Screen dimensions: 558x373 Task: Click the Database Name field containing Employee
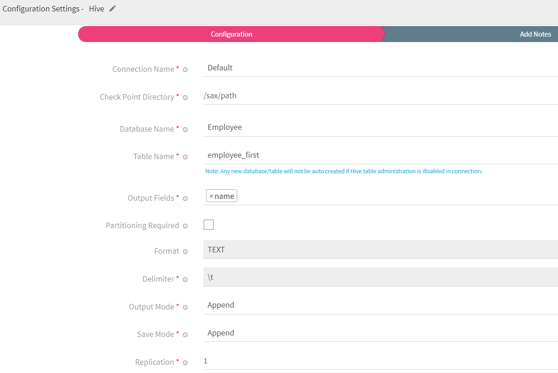(x=380, y=128)
